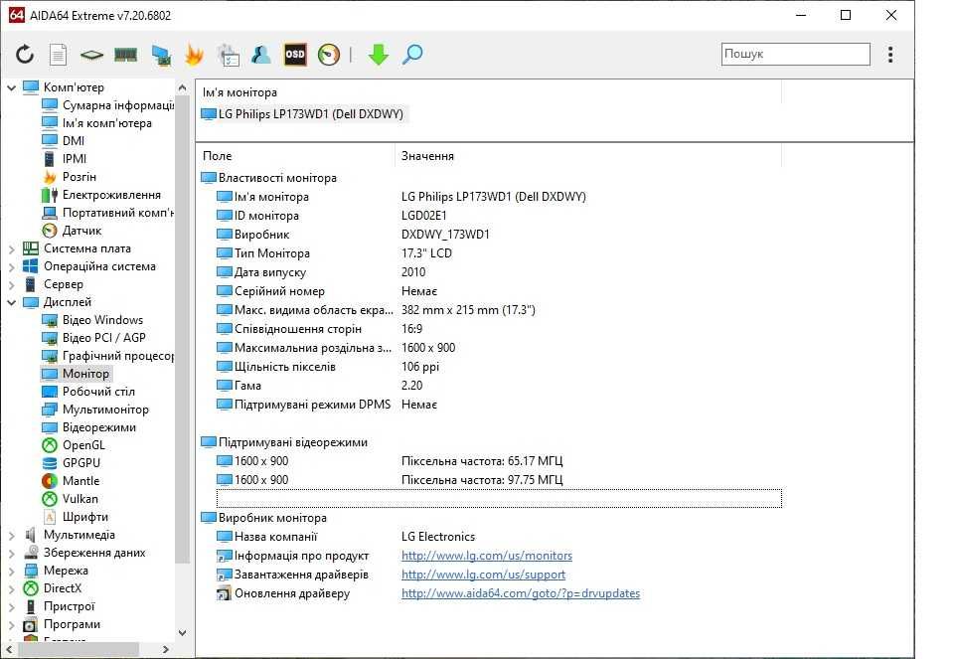Click the tree scroll down arrow

182,632
